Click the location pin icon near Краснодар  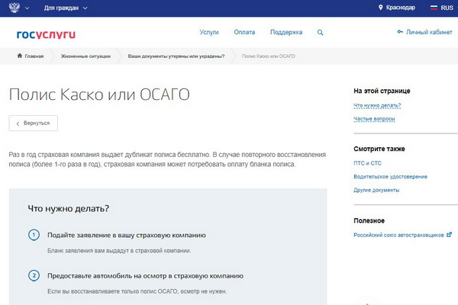[380, 8]
